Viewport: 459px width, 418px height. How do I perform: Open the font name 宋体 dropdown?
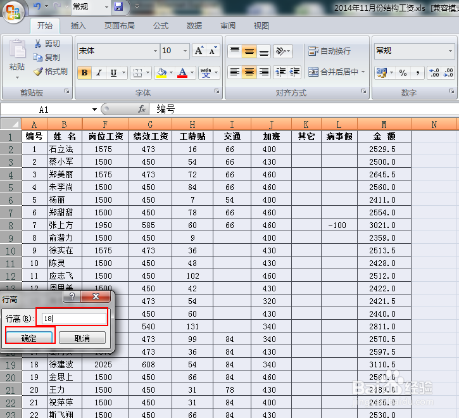coord(156,51)
